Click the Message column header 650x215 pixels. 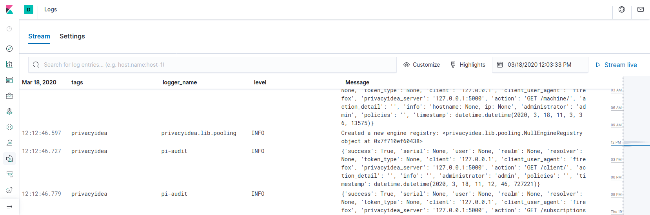pyautogui.click(x=357, y=82)
